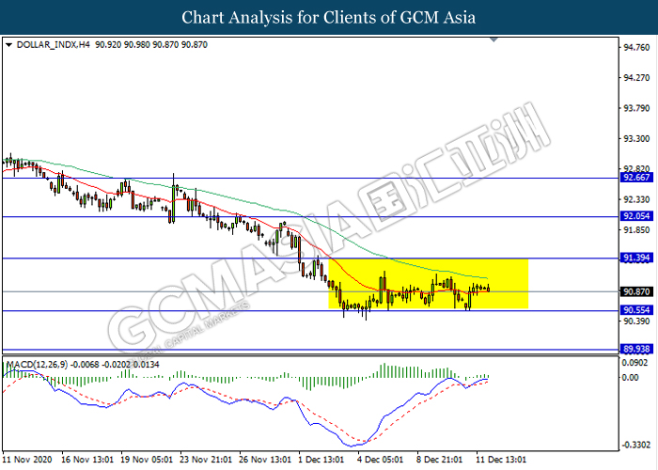This screenshot has width=658, height=470.
Task: Click the DOLLAR_INDX,H4 symbol title text
Action: pos(54,45)
